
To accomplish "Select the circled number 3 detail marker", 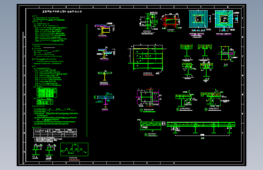I will point(206,109).
